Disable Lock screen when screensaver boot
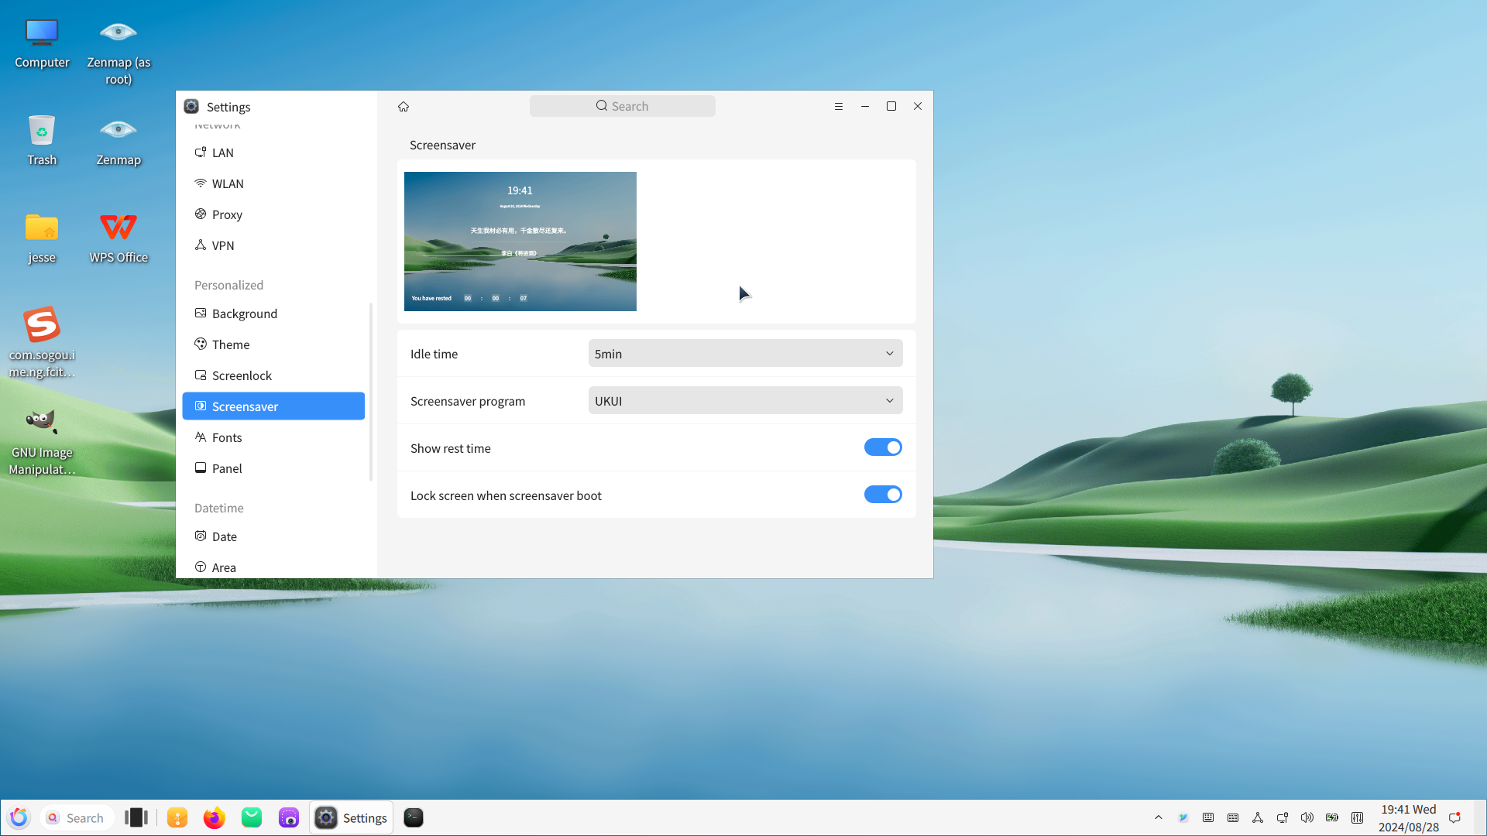This screenshot has width=1487, height=836. (883, 495)
